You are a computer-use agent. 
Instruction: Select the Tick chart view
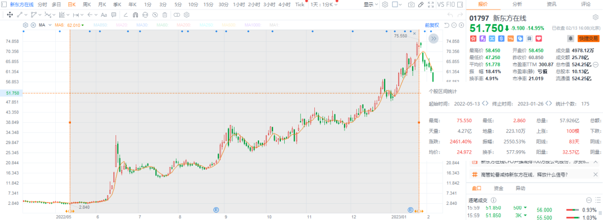tap(300, 4)
